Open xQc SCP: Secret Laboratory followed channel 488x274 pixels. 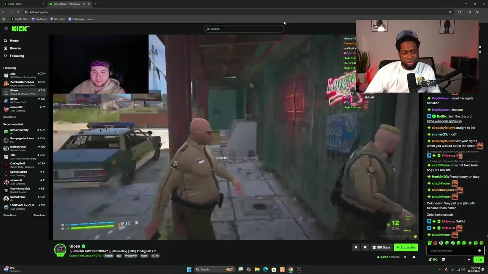[24, 75]
